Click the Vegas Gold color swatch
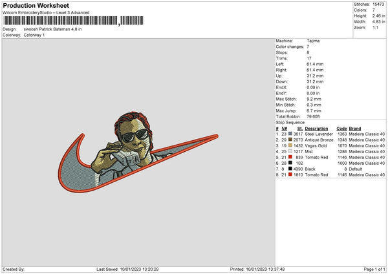The image size is (388, 274). [290, 145]
